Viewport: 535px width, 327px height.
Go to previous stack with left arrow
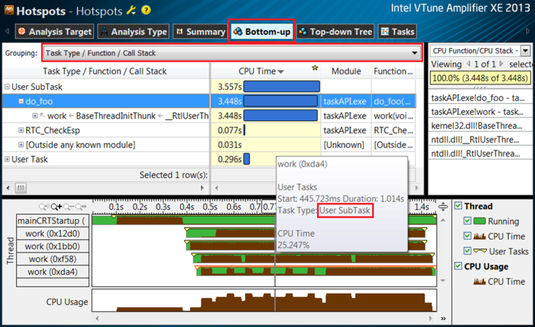coord(469,64)
